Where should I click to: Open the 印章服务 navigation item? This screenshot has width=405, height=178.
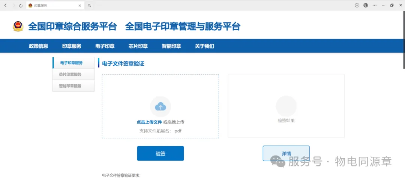(x=72, y=46)
